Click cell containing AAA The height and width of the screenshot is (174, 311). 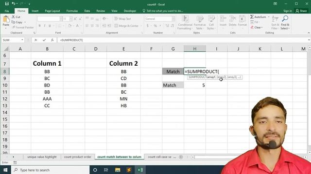(47, 99)
